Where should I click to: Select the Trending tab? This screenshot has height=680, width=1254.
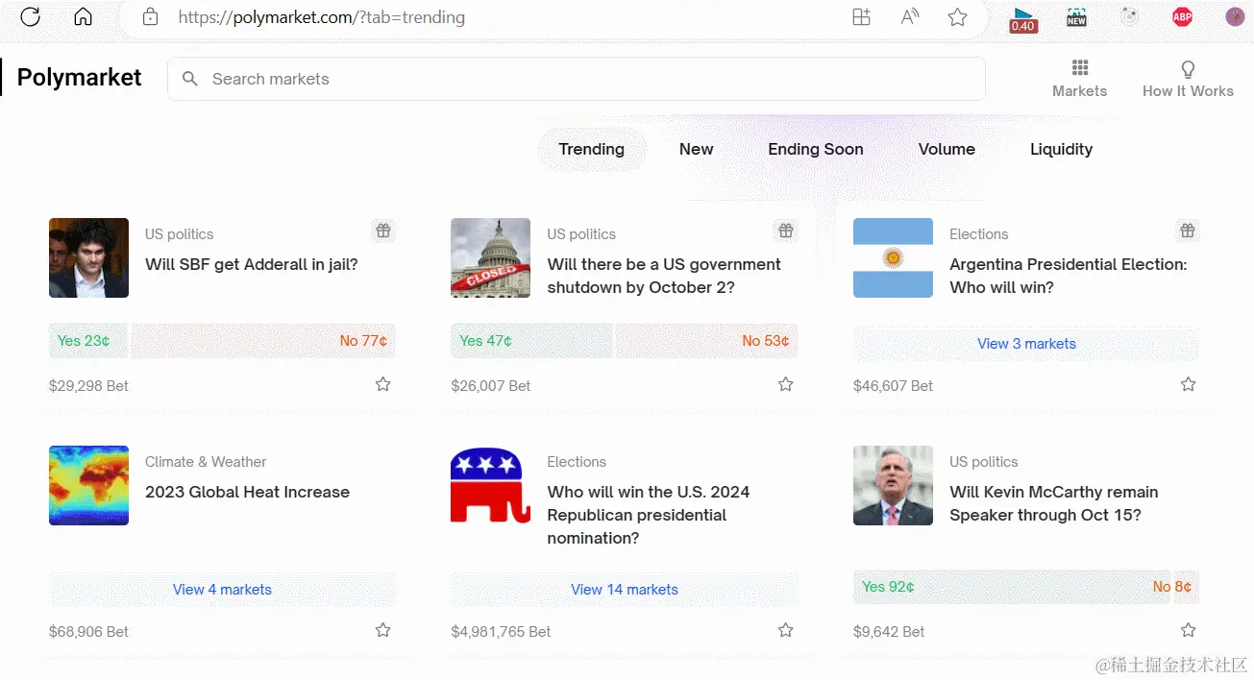point(591,149)
